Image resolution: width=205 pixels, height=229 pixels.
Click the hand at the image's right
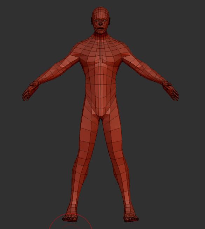point(171,91)
